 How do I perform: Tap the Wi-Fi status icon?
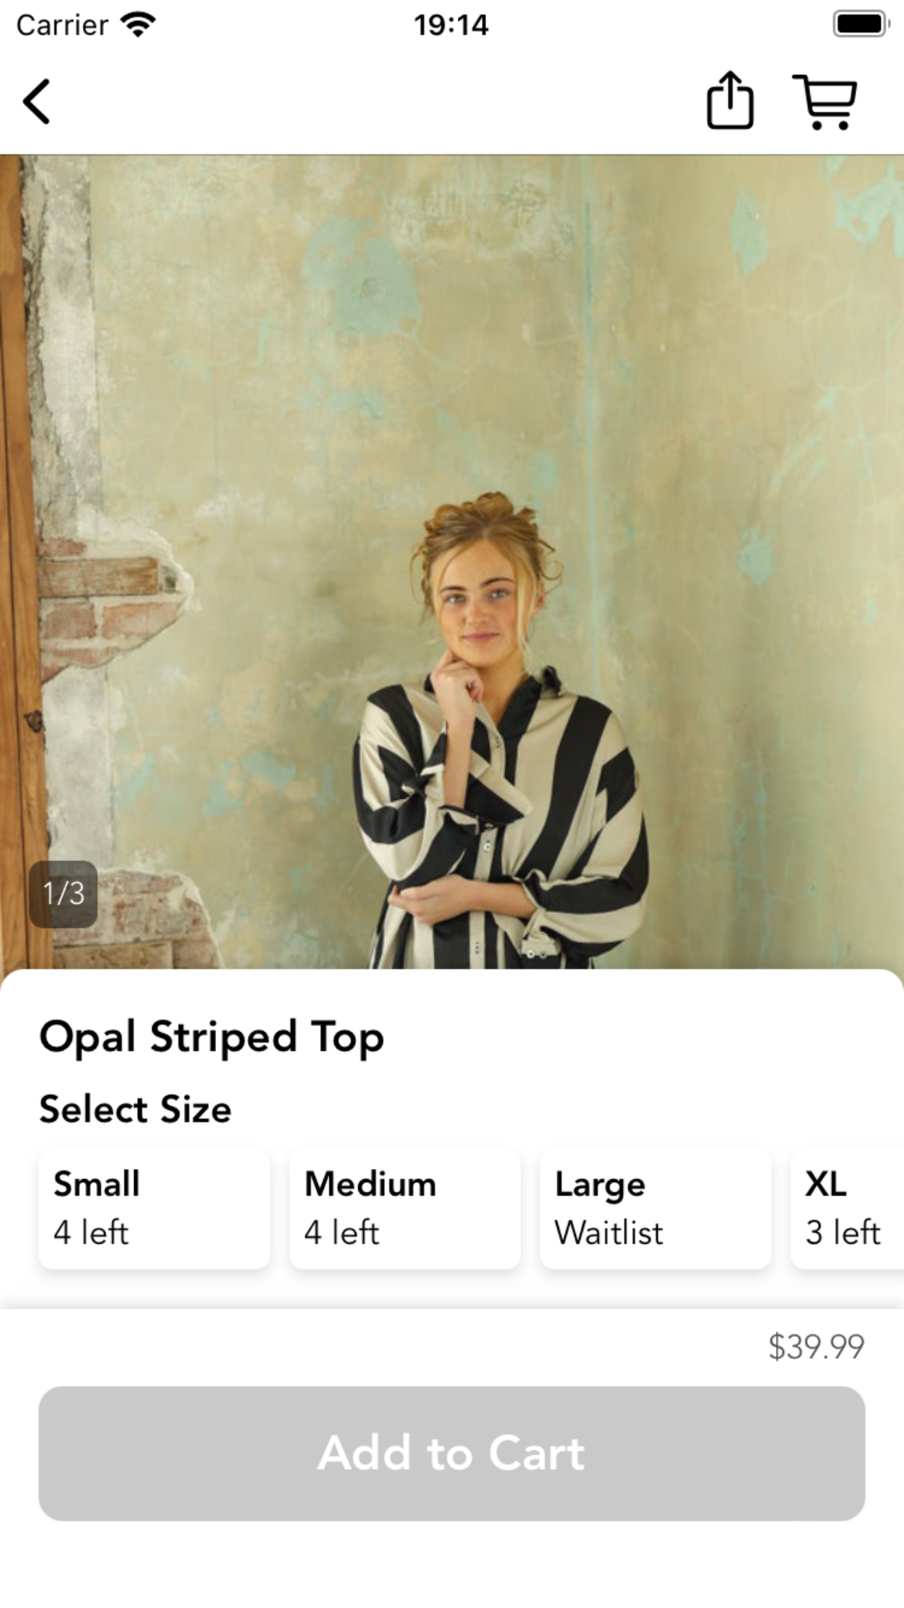tap(138, 25)
